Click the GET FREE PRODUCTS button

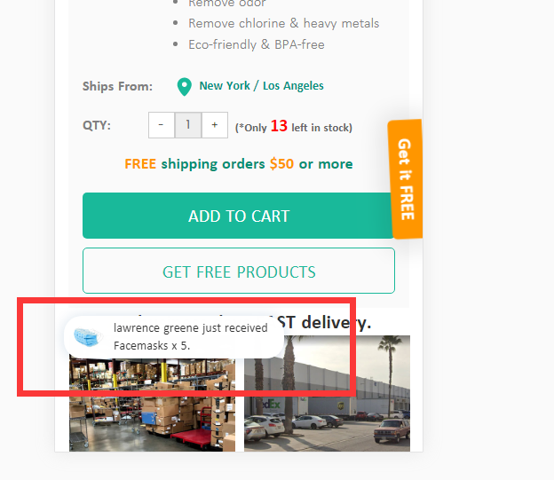(x=239, y=271)
